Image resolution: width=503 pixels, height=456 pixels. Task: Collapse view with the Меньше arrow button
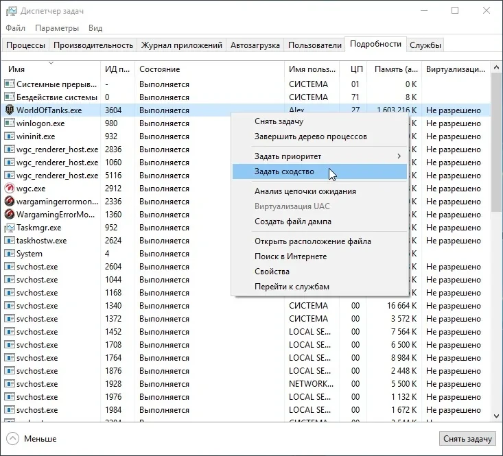click(x=12, y=439)
